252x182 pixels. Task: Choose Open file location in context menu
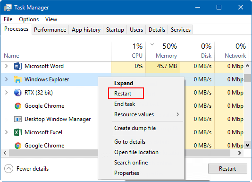pos(136,152)
